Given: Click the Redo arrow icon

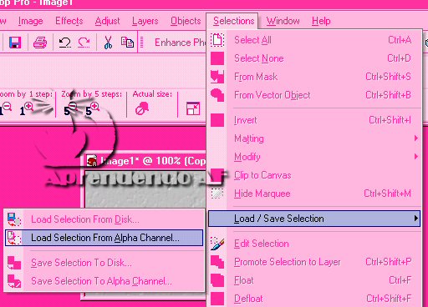Looking at the screenshot, I should (x=84, y=43).
